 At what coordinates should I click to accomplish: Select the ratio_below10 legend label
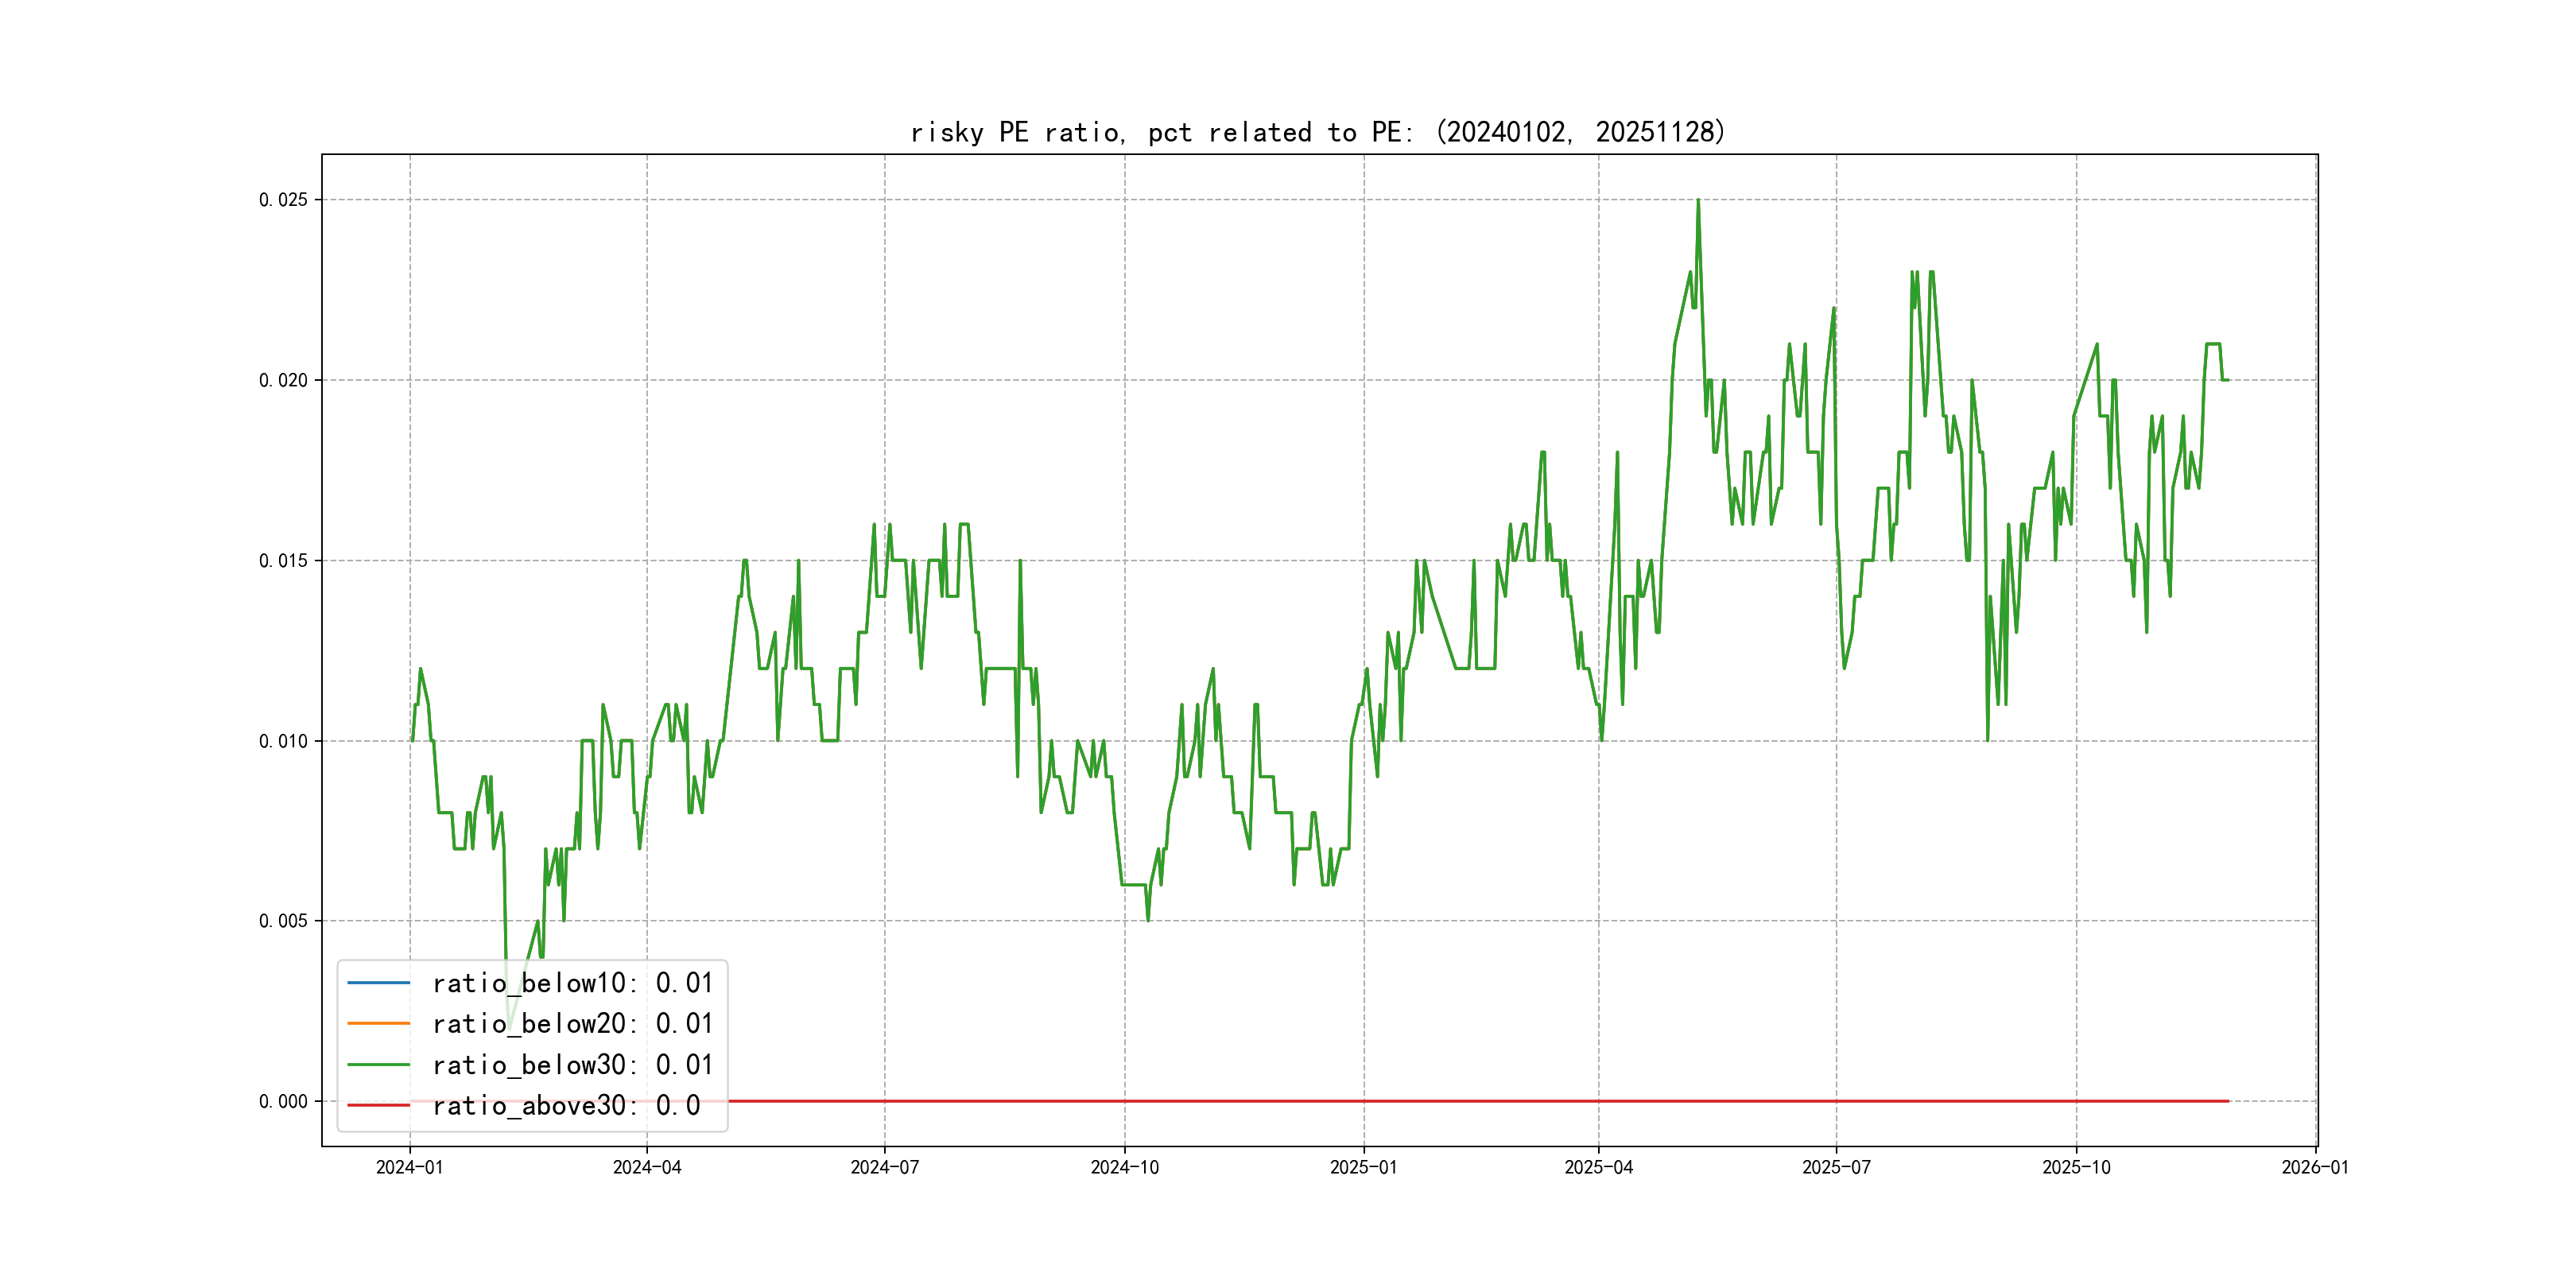[x=572, y=983]
